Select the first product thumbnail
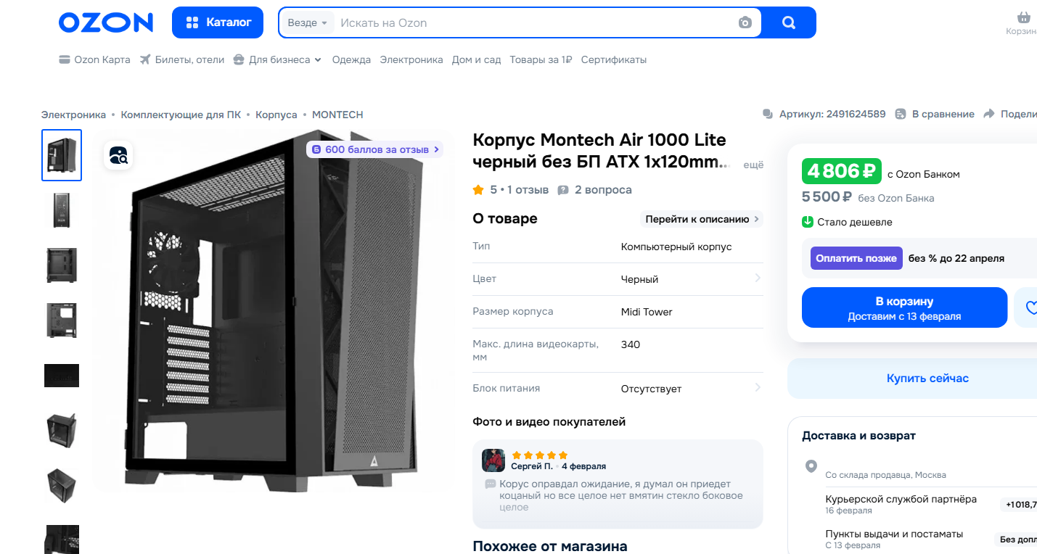This screenshot has width=1037, height=554. [x=62, y=155]
